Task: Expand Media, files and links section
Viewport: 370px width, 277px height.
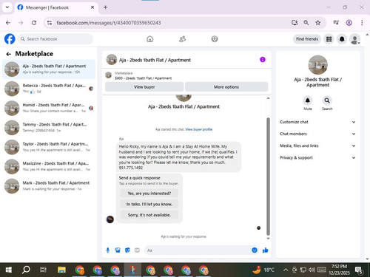Action: coord(317,146)
